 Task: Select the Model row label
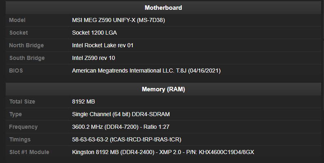[x=18, y=20]
